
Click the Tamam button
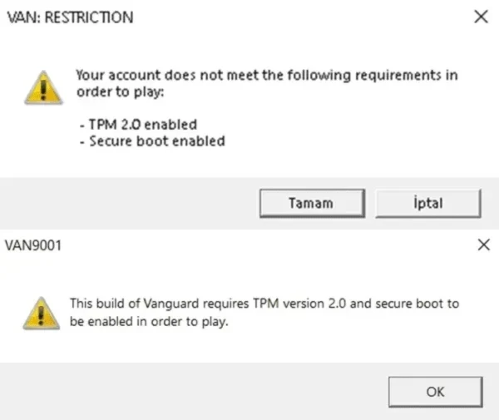point(312,203)
